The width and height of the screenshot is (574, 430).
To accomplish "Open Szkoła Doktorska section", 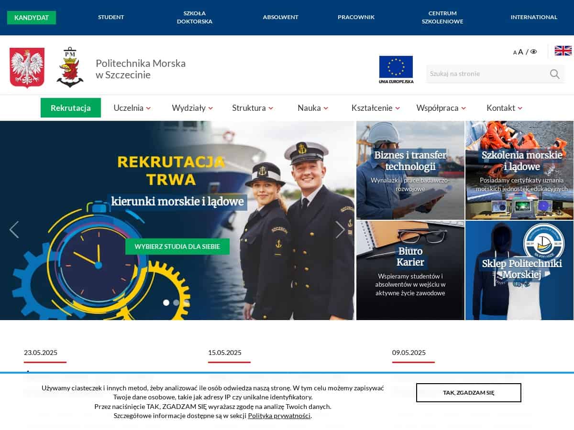I will coord(195,17).
